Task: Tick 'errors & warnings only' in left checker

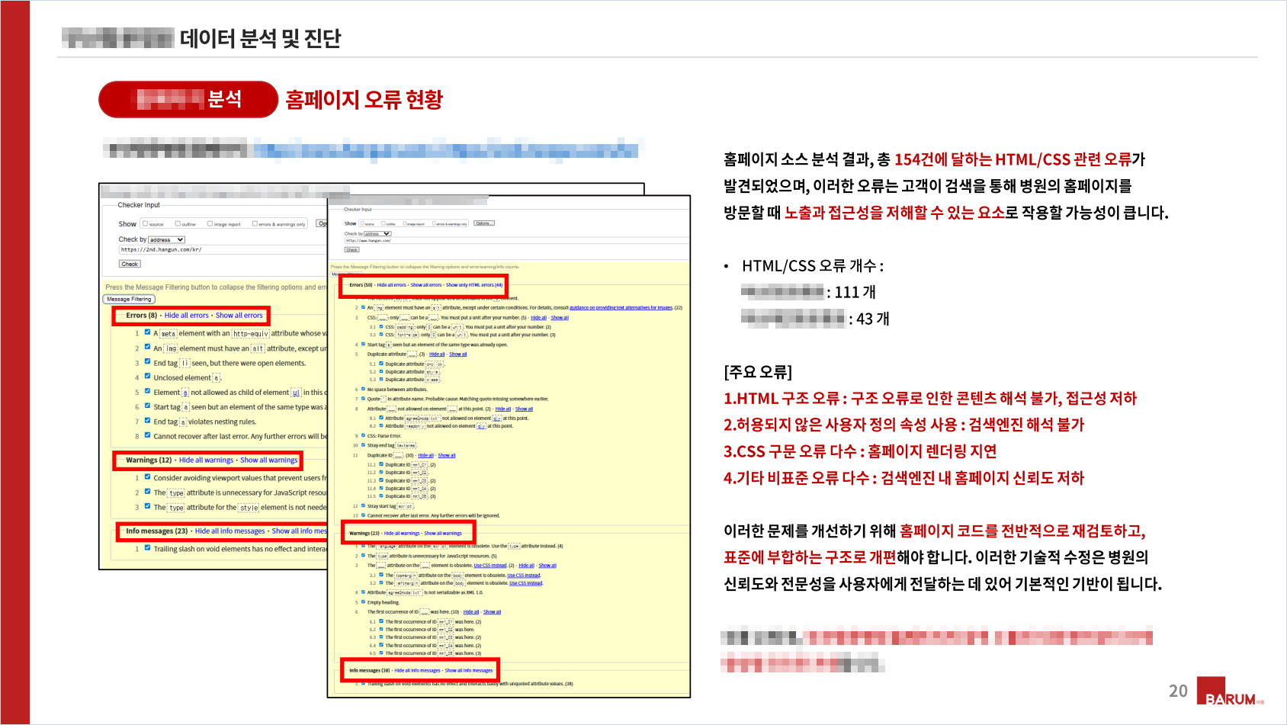Action: point(255,224)
